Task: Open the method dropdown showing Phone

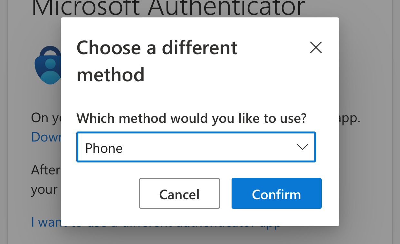Action: (196, 147)
